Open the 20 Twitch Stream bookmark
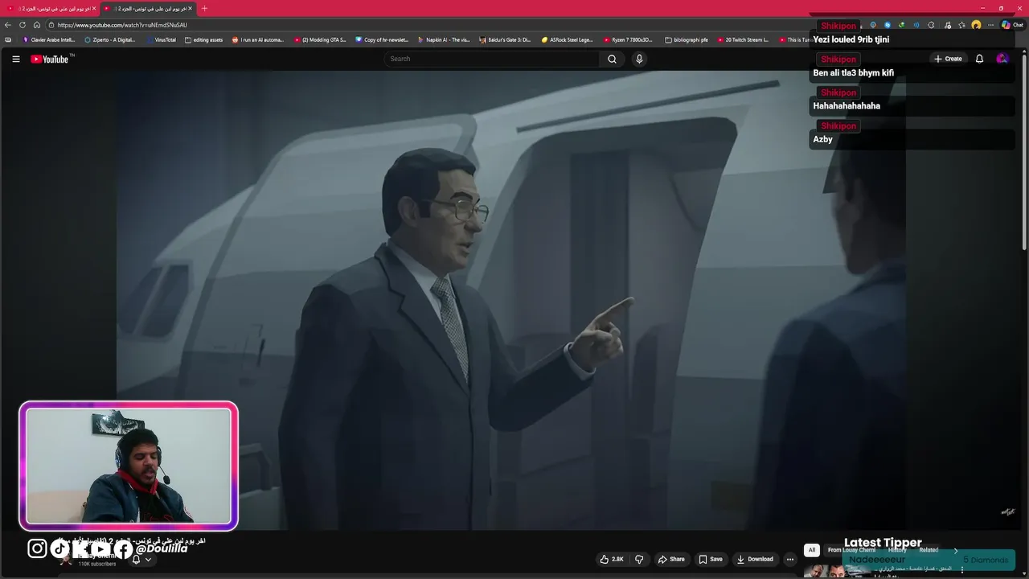Image resolution: width=1029 pixels, height=579 pixels. (x=743, y=39)
